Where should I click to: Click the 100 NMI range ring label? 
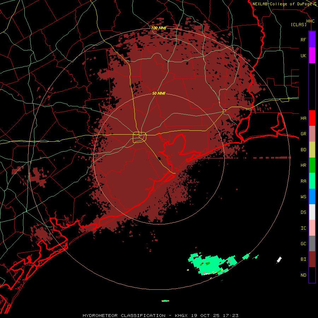159,28
